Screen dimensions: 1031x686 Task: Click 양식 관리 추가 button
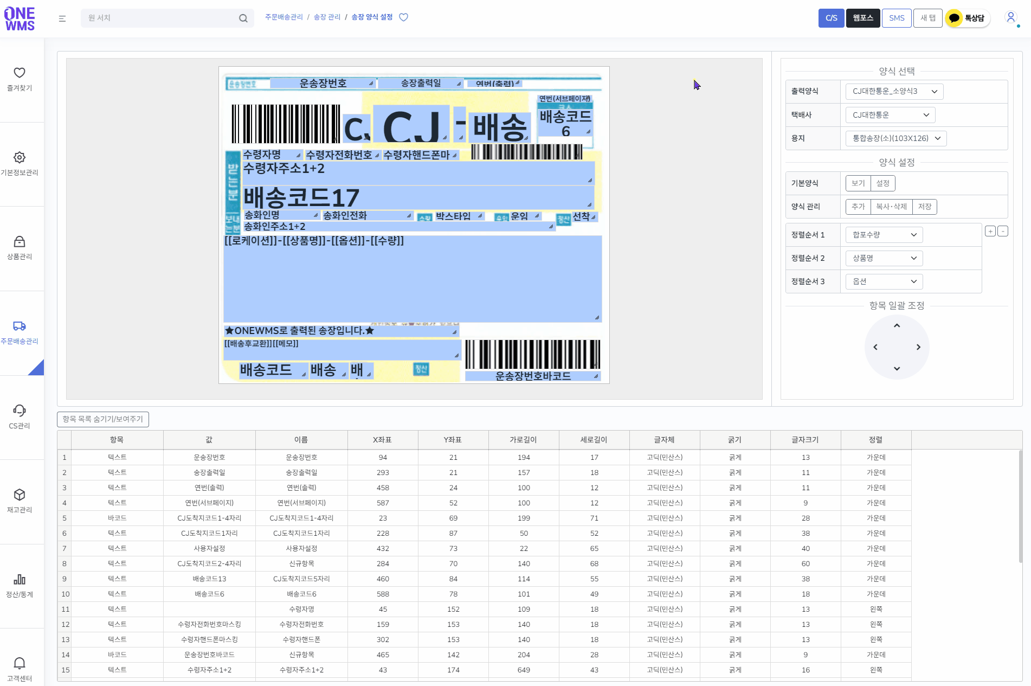pos(858,207)
